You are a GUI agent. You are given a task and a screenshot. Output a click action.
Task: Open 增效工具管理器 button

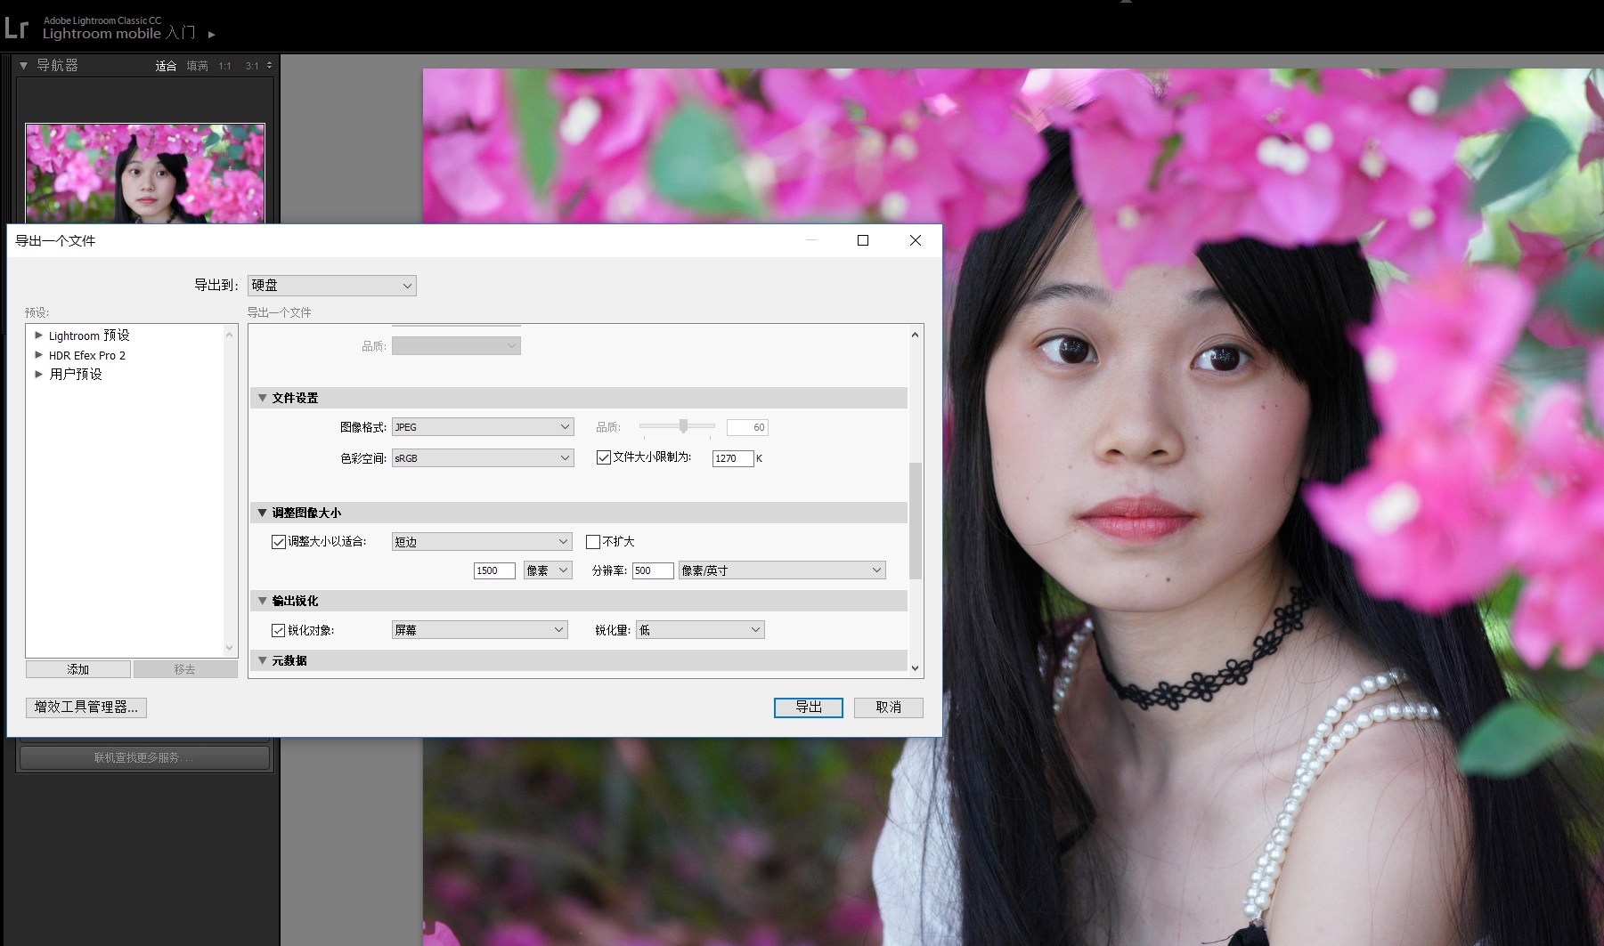tap(86, 707)
